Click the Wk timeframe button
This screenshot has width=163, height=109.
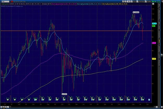click(x=129, y=1)
